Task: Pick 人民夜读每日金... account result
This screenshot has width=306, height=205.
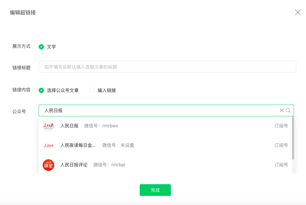Action: point(165,146)
